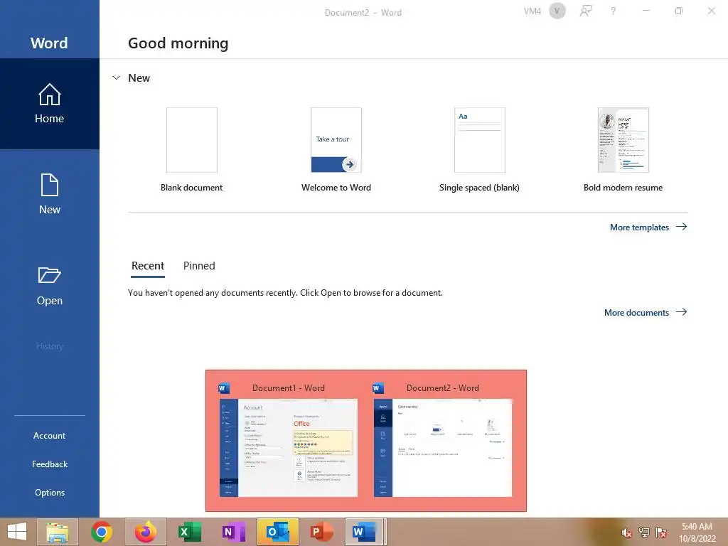Launch Firefox from taskbar
This screenshot has height=546, width=728.
[x=146, y=532]
